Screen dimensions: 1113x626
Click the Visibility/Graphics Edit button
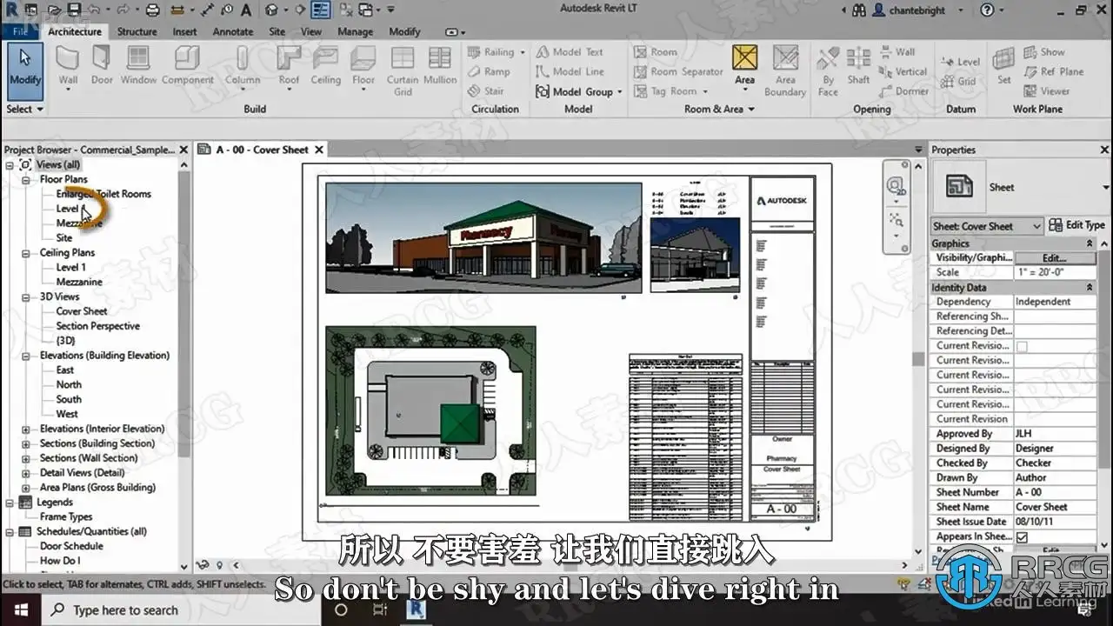(x=1055, y=258)
